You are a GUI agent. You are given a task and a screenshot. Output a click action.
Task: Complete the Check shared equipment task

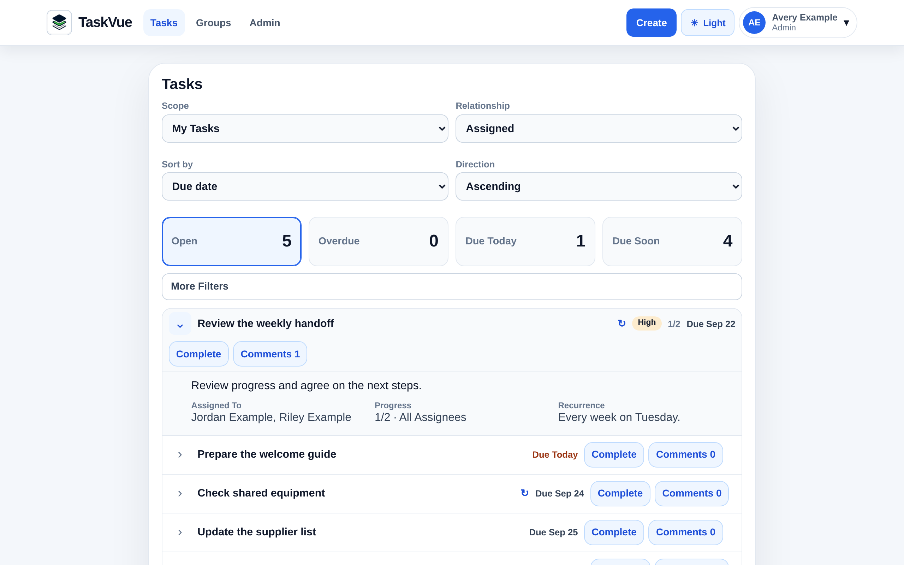pos(620,493)
